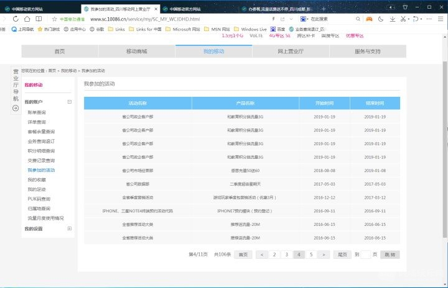Open 流量月度使用情况 in the sidebar
Screen dimensions: 448x288
point(45,218)
